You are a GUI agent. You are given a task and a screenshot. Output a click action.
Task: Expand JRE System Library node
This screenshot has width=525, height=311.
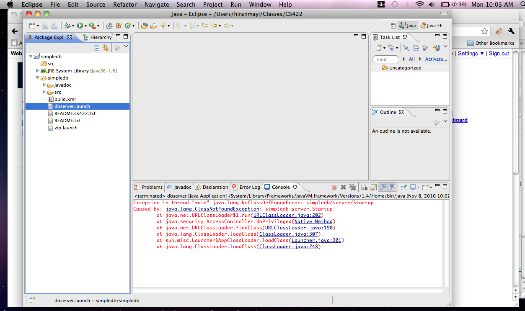pos(38,71)
